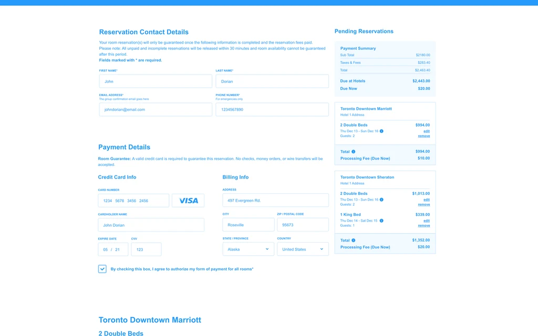Image resolution: width=538 pixels, height=336 pixels.
Task: Click the Due at Hotels $2,443.00 amount
Action: point(421,81)
